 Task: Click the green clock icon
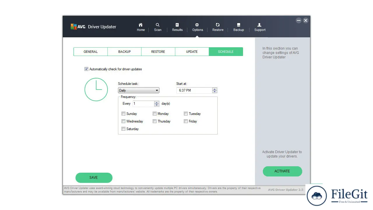point(96,90)
